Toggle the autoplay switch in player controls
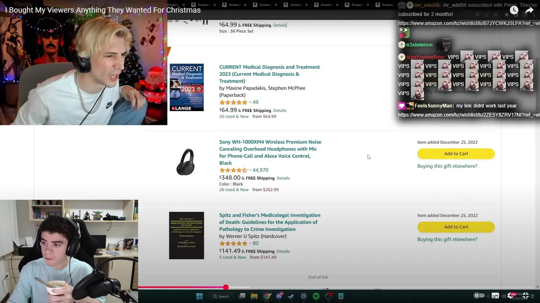The height and width of the screenshot is (303, 540). [479, 295]
